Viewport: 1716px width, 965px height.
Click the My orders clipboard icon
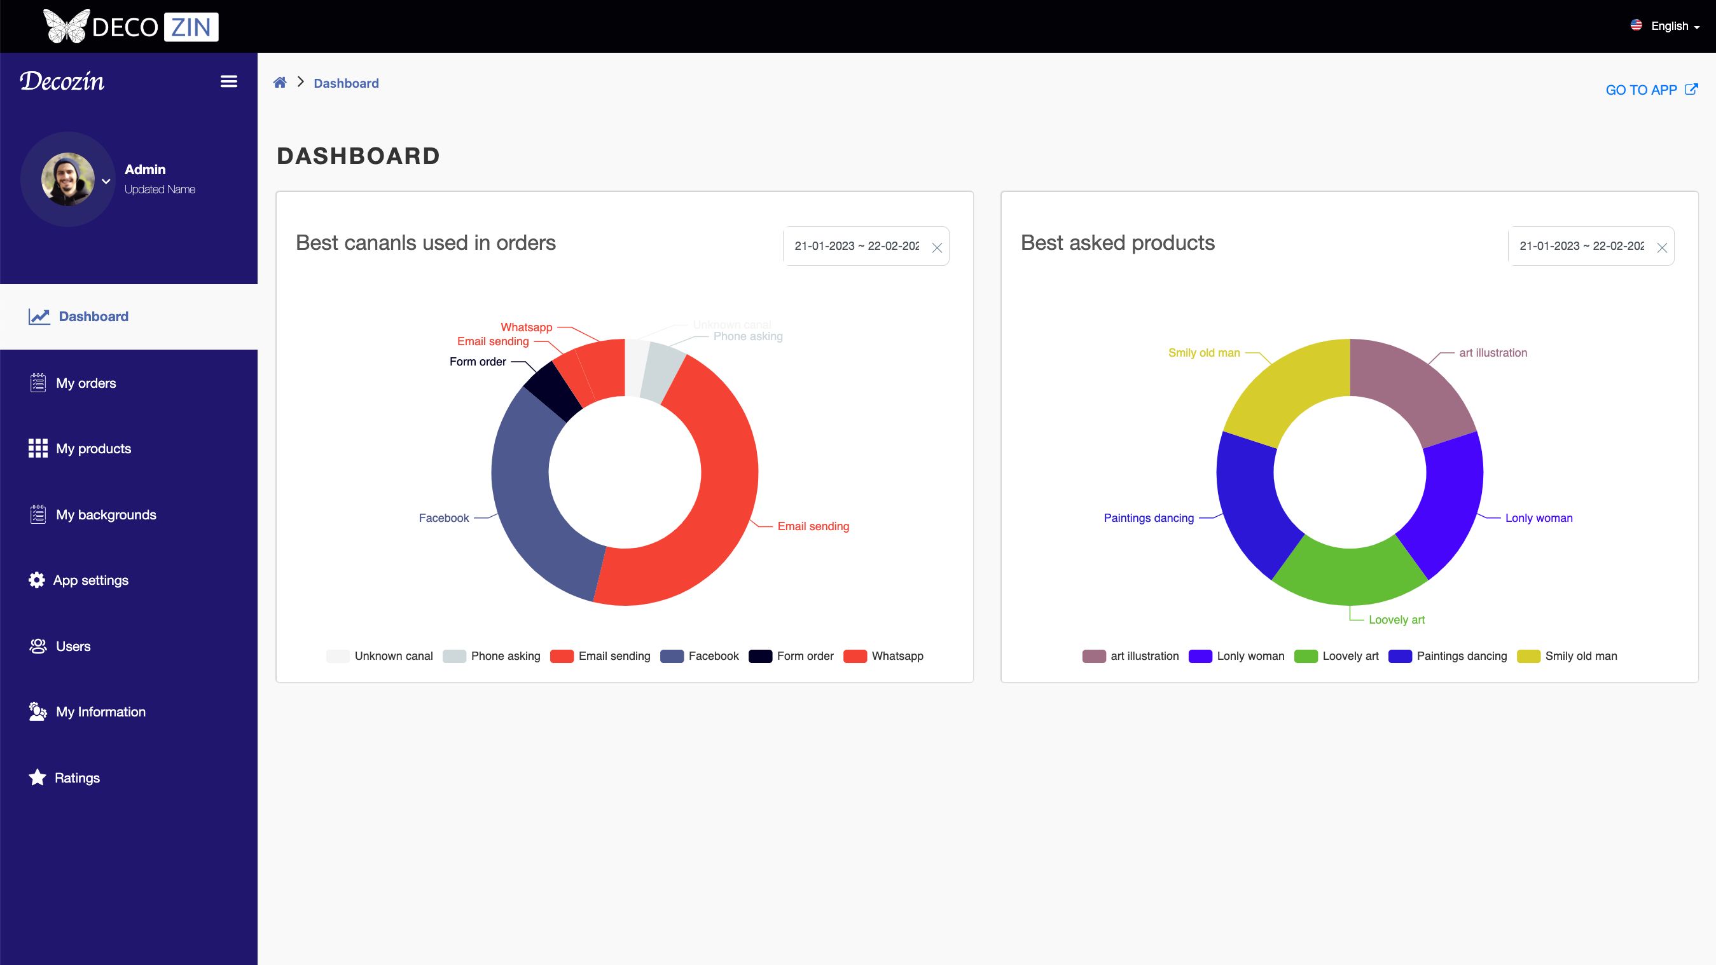[38, 383]
